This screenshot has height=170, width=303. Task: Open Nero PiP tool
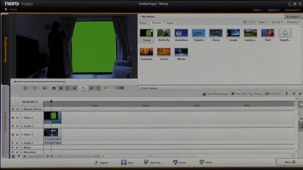pos(239,93)
